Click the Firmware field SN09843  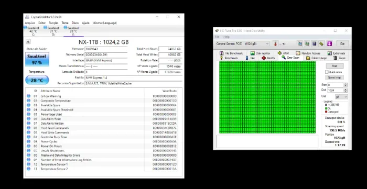106,49
